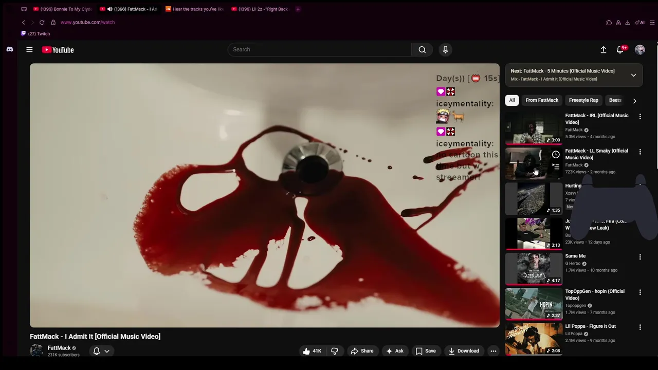Reload the YouTube page
658x370 pixels.
point(42,22)
